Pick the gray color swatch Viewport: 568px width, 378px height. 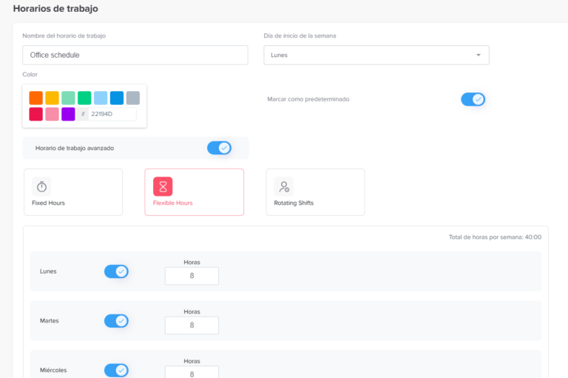(133, 98)
